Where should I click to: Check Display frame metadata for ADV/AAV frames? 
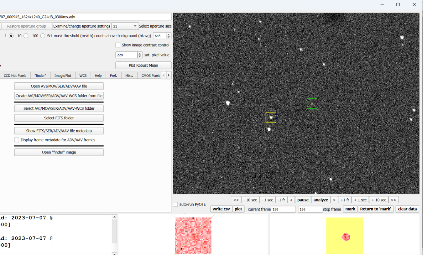[x=17, y=140]
